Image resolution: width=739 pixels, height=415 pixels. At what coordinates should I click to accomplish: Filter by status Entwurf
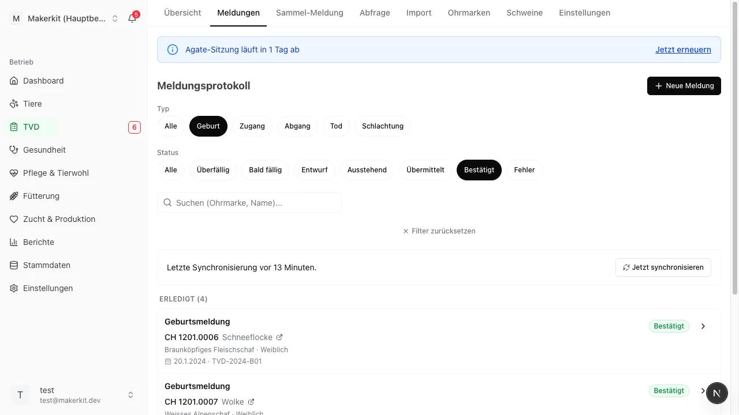click(x=315, y=170)
